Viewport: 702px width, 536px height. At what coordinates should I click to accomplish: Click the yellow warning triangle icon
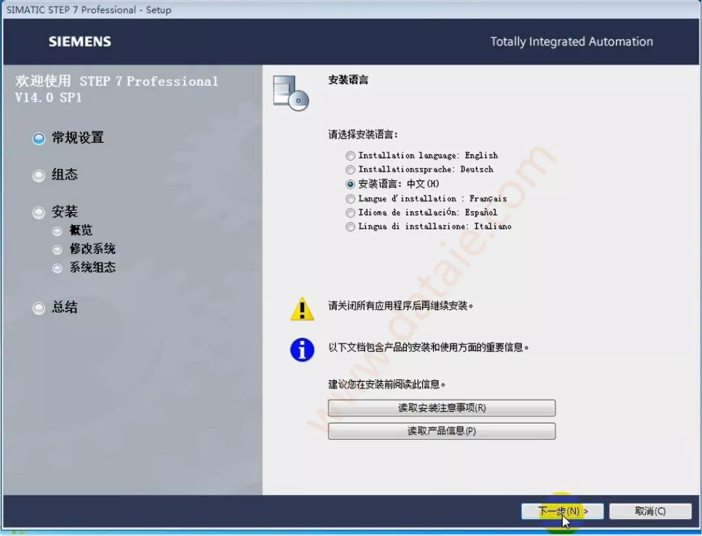point(302,309)
